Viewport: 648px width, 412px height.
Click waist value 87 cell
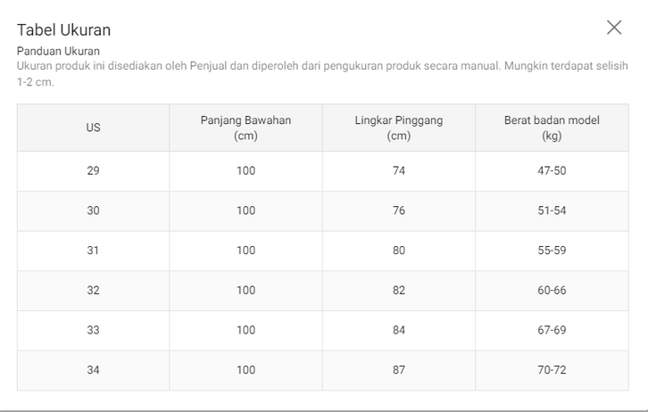click(398, 370)
